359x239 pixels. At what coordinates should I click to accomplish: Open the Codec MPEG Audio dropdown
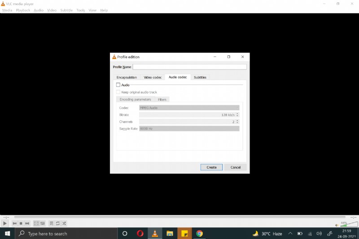[x=189, y=108]
